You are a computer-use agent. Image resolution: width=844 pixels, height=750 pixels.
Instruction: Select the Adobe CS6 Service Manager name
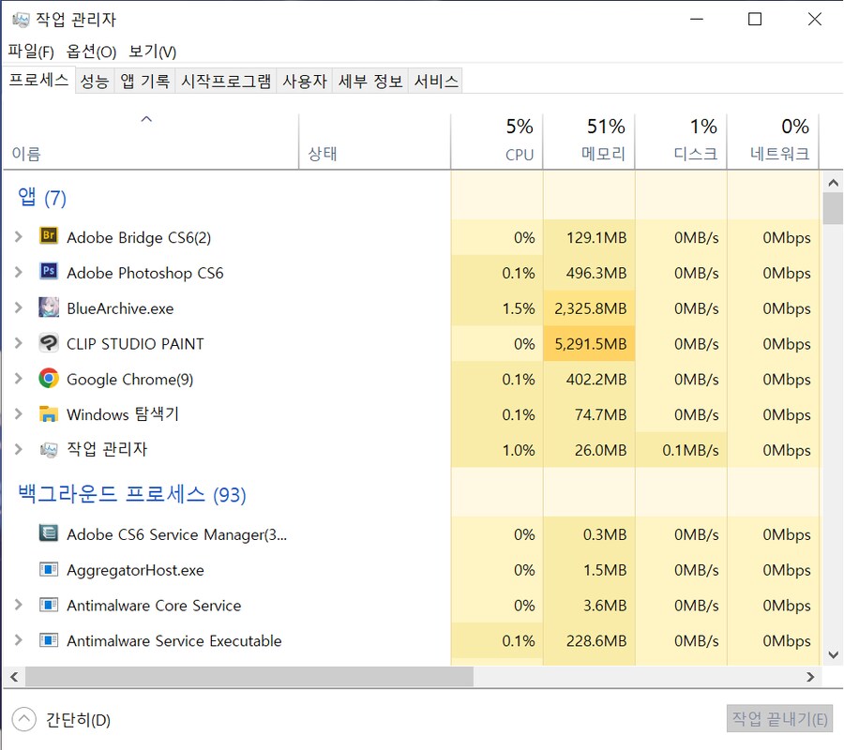coord(176,534)
